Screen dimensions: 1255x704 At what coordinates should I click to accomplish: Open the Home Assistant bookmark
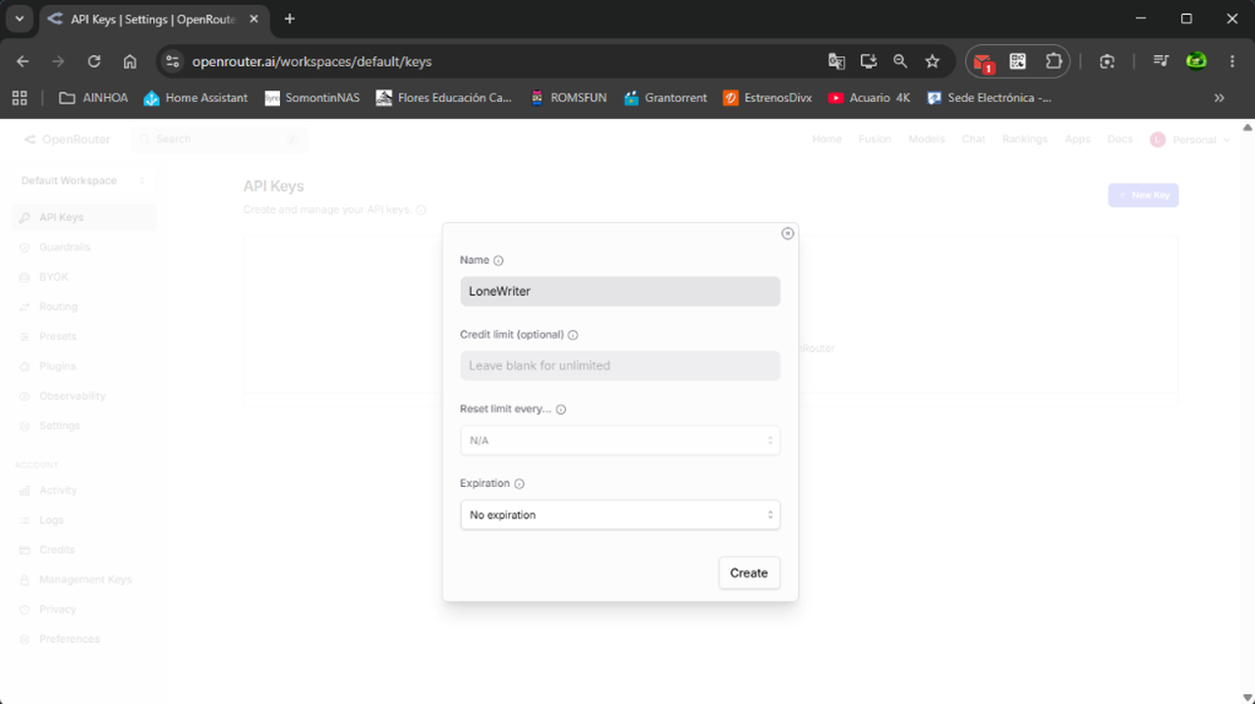coord(196,98)
